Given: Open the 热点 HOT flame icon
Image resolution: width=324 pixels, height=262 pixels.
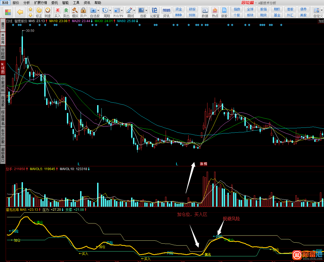Looking at the screenshot, I should (215, 10).
